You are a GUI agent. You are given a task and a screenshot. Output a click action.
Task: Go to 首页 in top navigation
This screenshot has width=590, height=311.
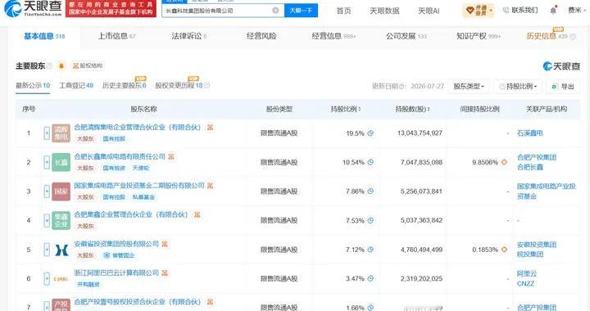pyautogui.click(x=343, y=11)
